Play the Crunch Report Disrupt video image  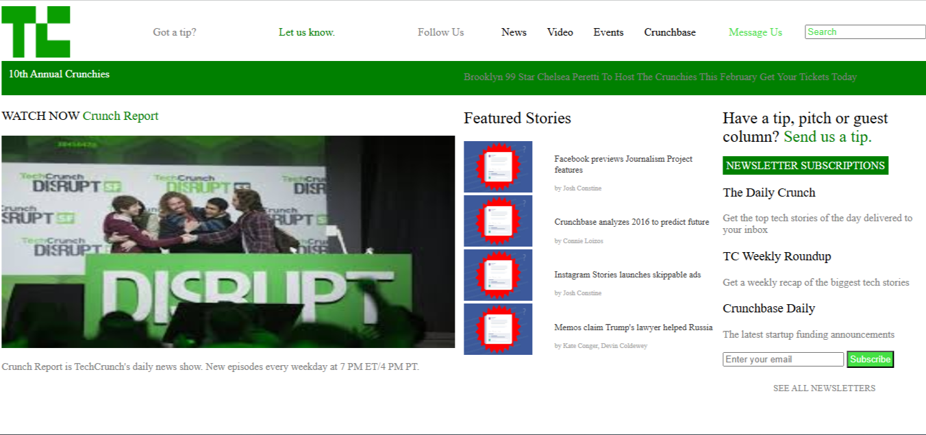(228, 241)
